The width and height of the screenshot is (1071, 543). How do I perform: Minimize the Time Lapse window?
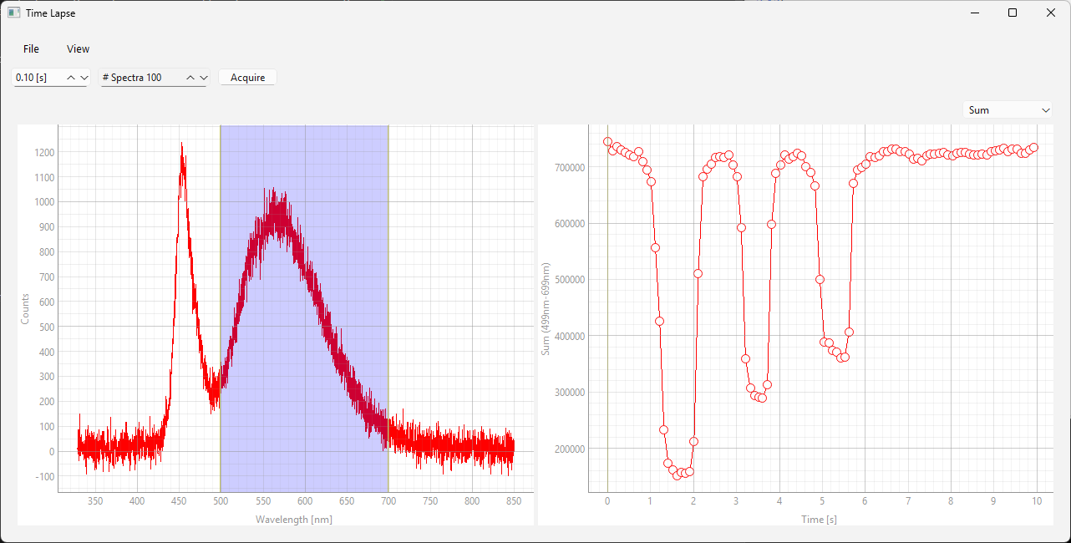pos(974,13)
